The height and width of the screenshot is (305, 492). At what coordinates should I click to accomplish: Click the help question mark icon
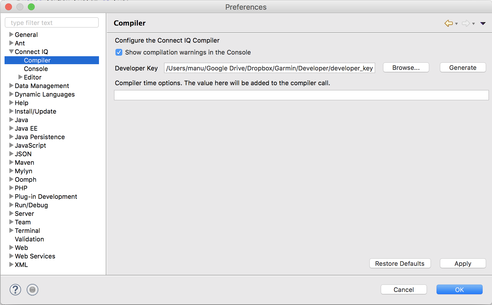(x=15, y=290)
